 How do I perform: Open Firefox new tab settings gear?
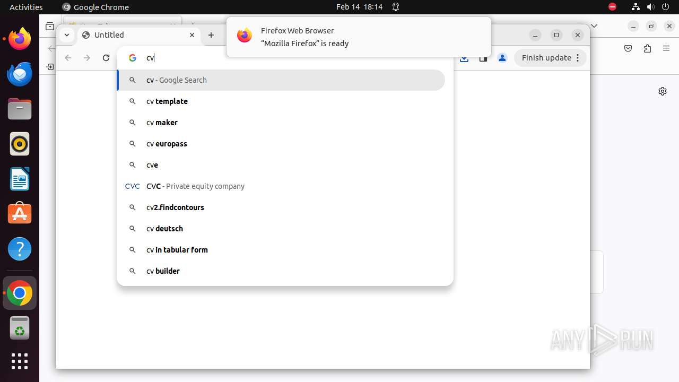click(x=663, y=91)
